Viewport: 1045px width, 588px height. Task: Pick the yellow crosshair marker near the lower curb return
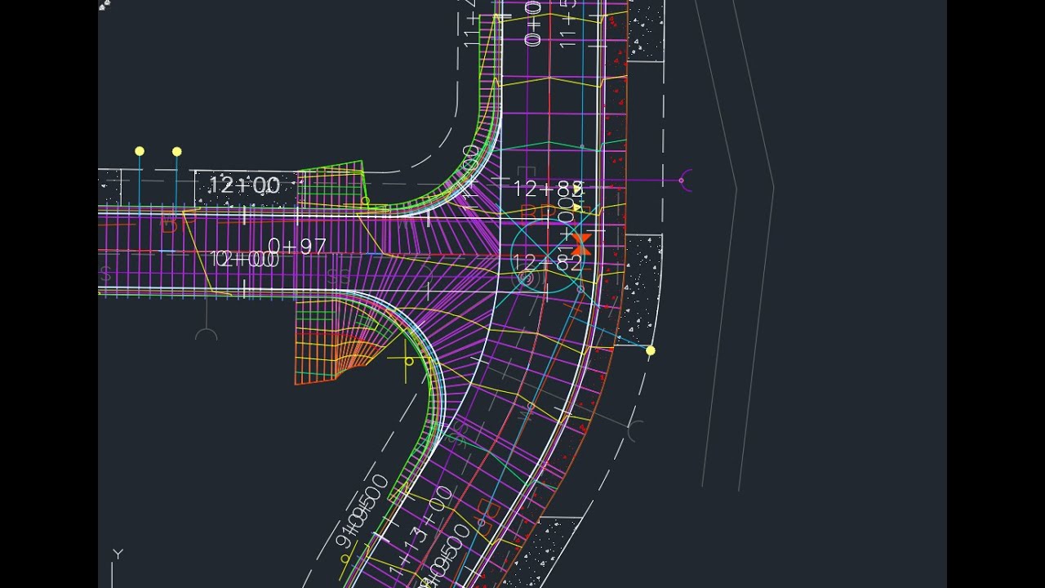408,360
